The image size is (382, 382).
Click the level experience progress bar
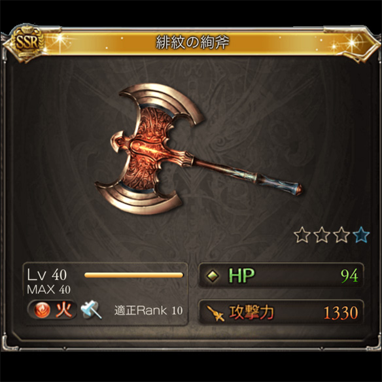133,275
